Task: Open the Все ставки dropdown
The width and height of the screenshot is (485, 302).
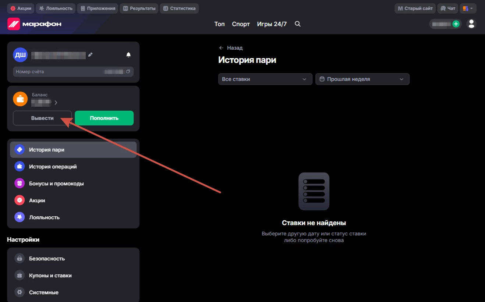Action: (265, 79)
